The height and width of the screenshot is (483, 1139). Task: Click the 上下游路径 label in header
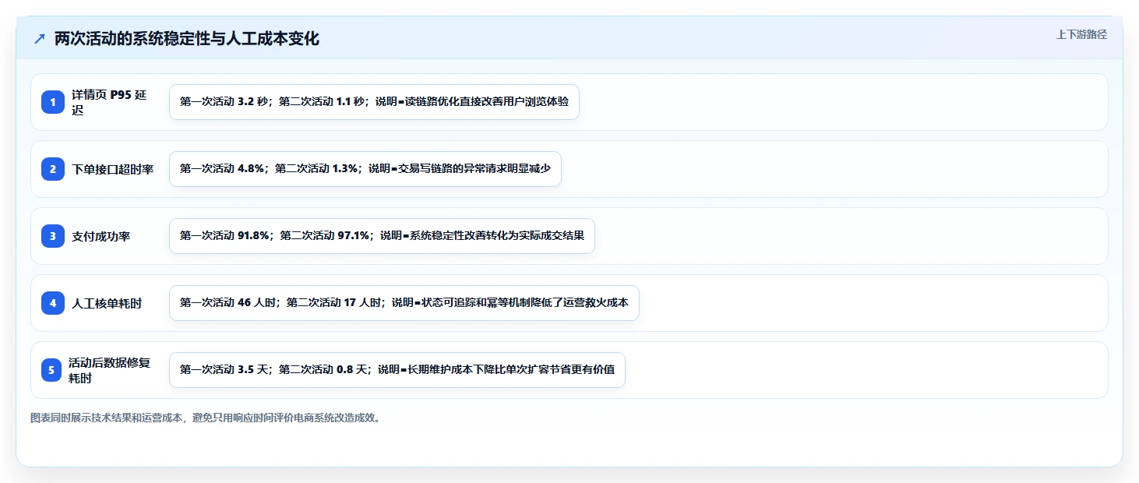[x=1081, y=35]
